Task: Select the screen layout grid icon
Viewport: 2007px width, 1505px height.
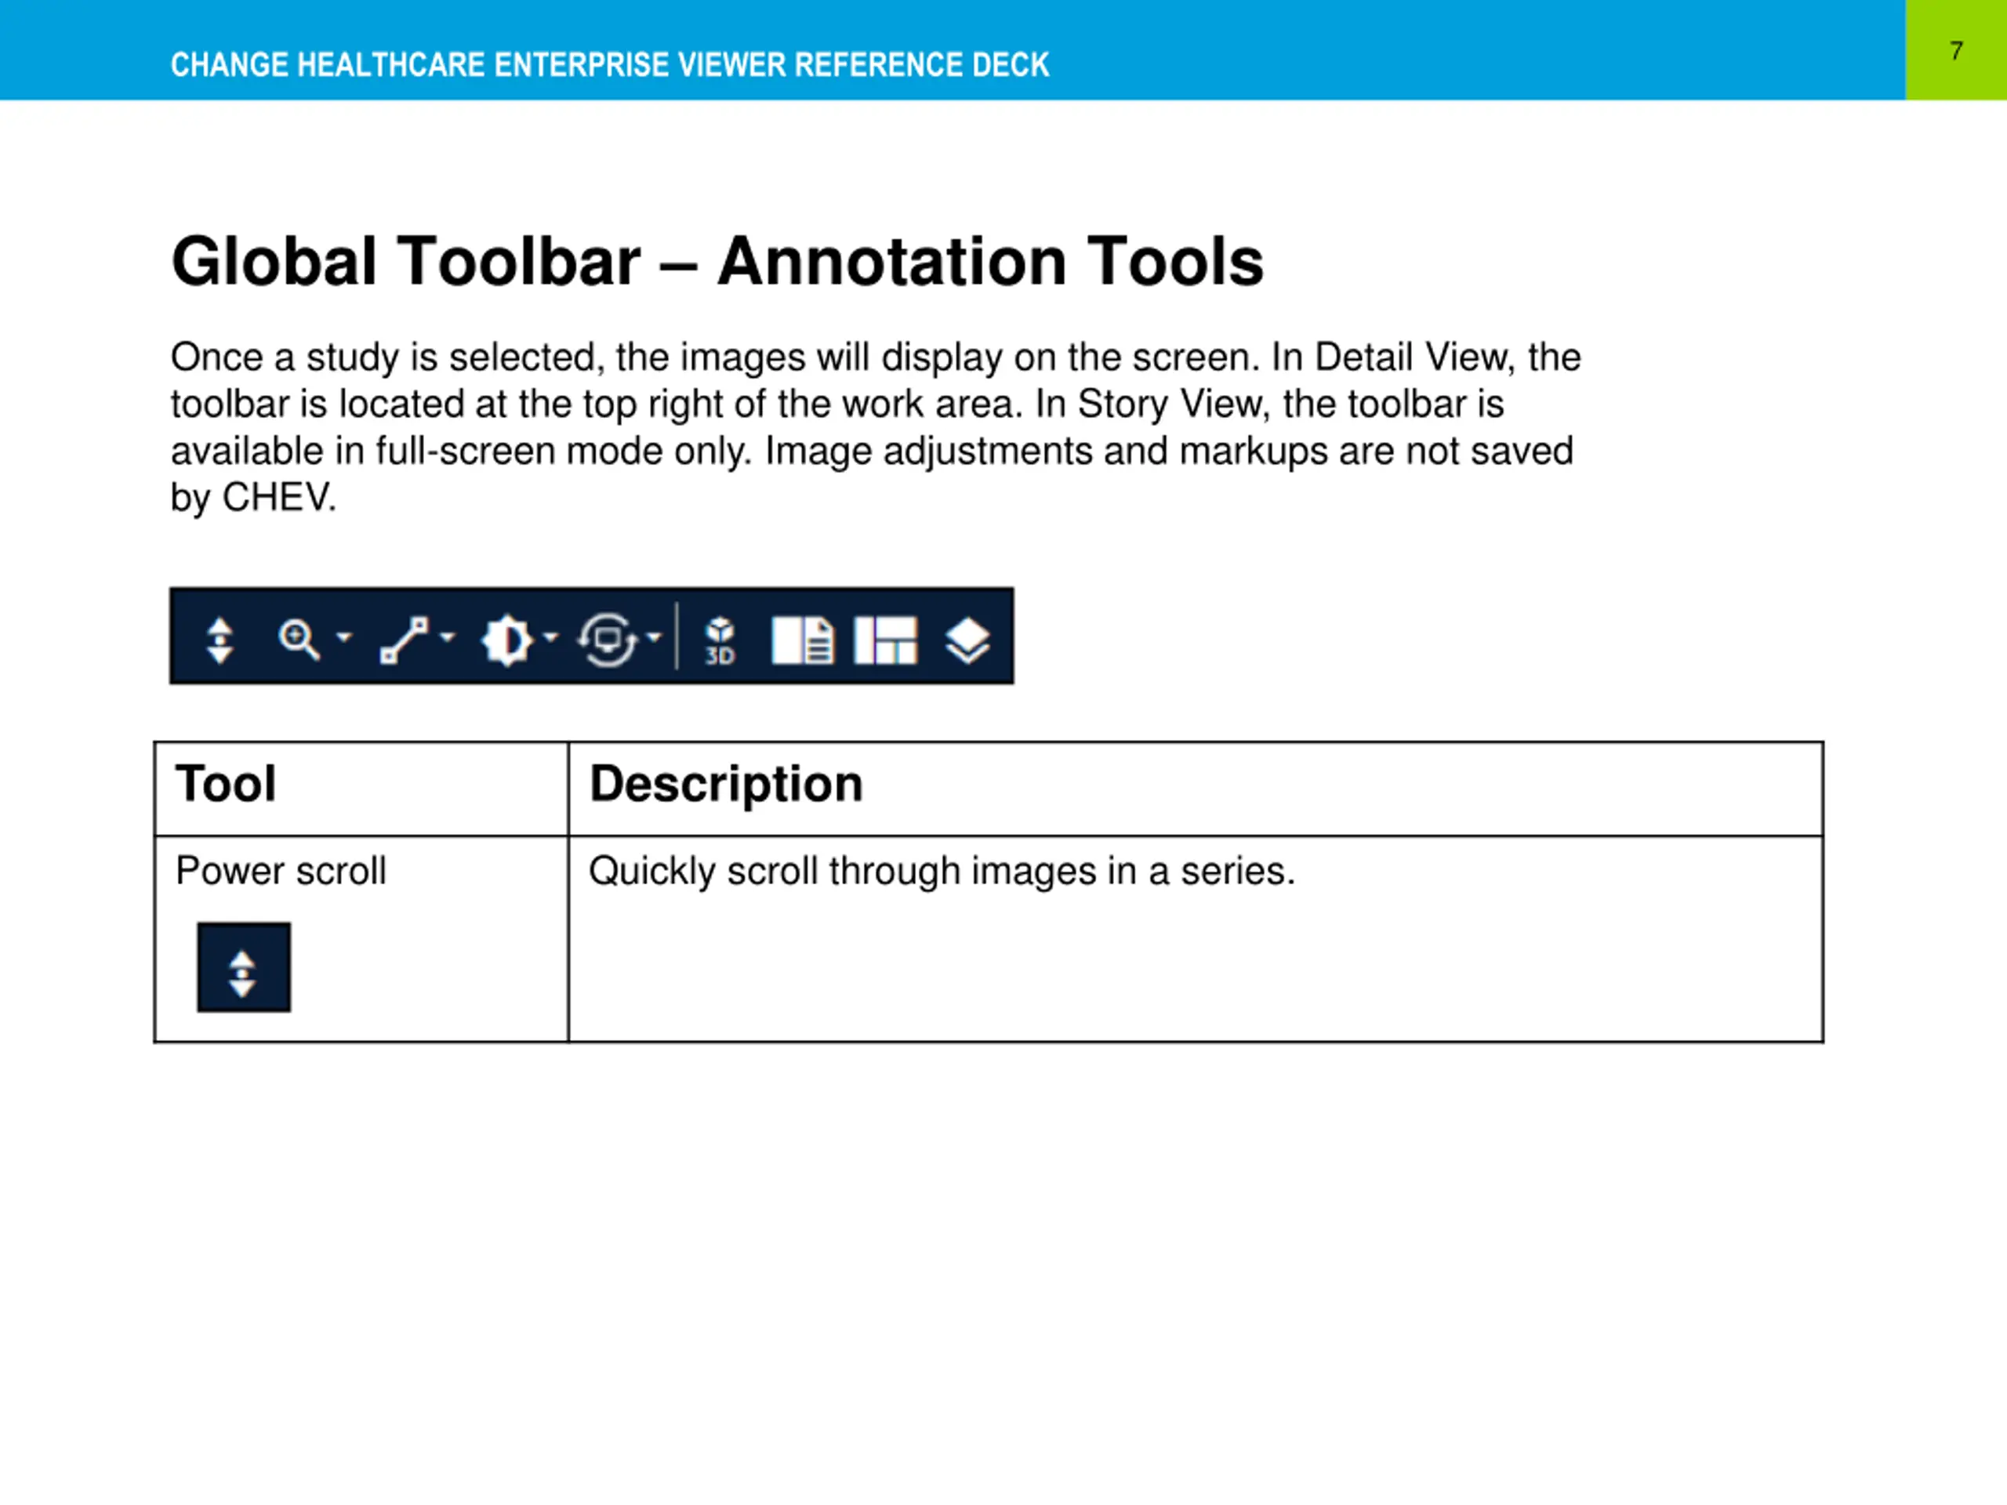Action: coord(886,640)
